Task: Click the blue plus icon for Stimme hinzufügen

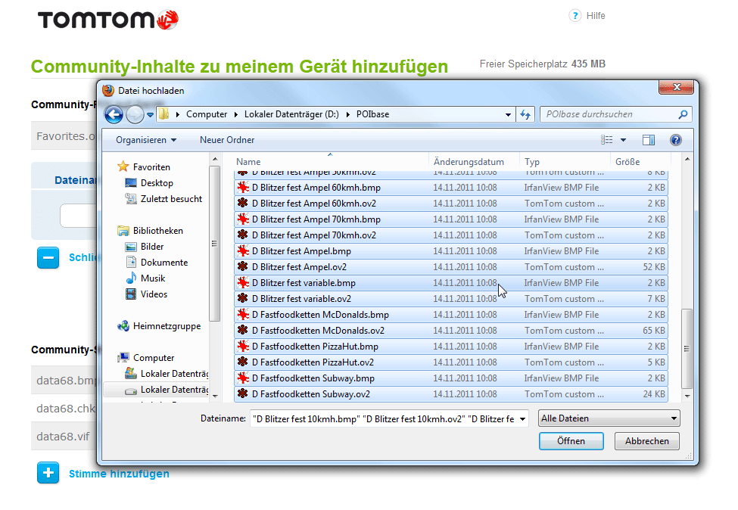Action: point(48,474)
